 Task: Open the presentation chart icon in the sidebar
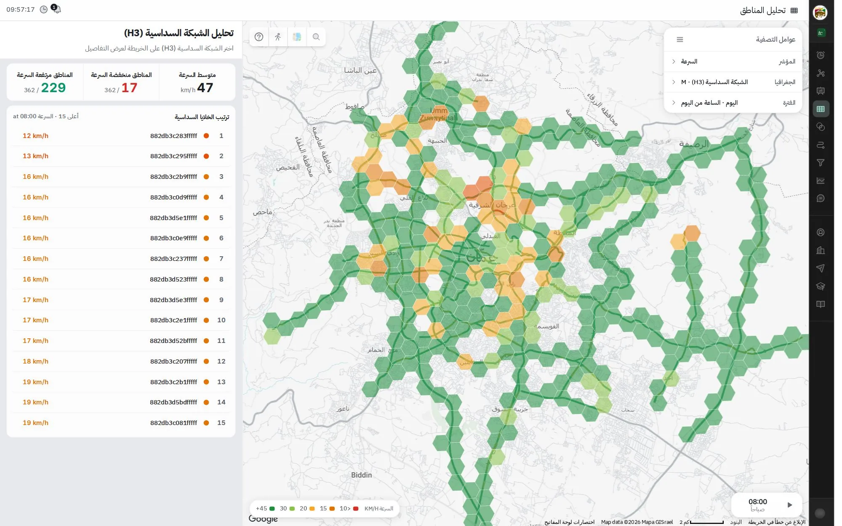coord(821,91)
